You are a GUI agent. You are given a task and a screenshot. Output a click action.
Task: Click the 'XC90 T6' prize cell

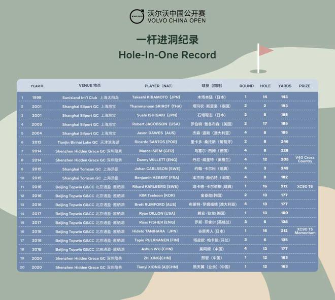click(x=305, y=186)
